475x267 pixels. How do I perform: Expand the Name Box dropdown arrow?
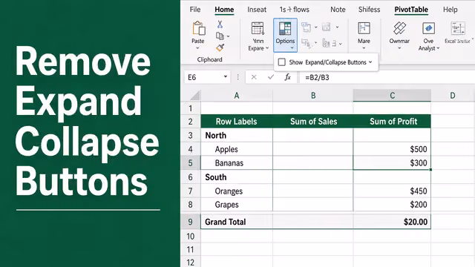click(x=226, y=77)
